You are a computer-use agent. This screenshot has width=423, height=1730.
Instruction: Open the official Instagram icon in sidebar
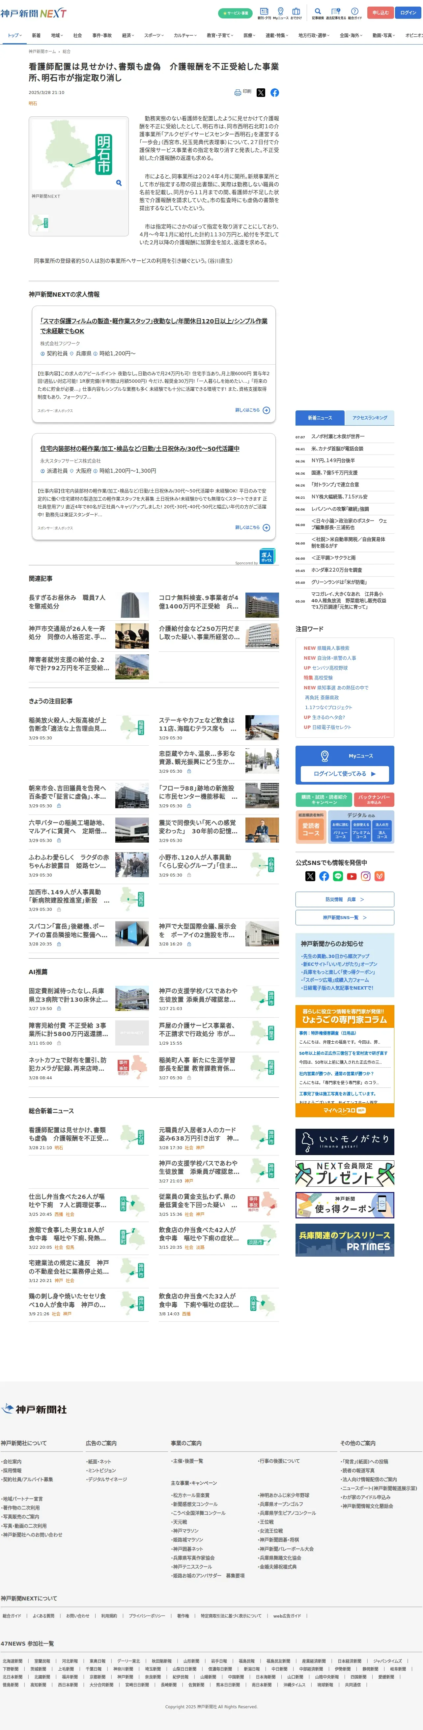[x=366, y=876]
